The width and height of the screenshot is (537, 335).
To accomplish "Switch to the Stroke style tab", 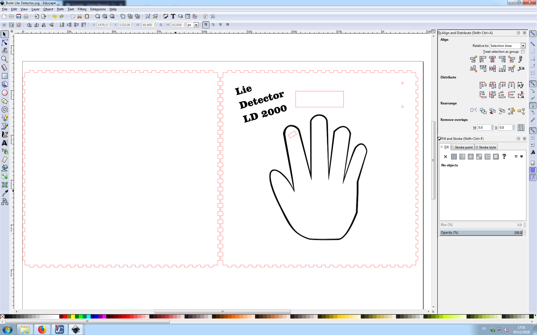I will (x=486, y=147).
